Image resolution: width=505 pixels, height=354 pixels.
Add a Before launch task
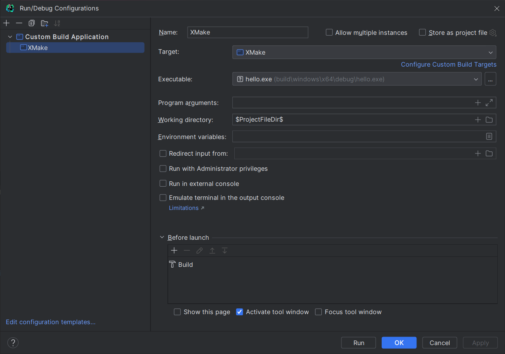[x=174, y=251]
